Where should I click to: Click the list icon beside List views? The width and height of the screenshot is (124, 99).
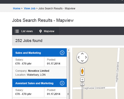[x=17, y=31]
